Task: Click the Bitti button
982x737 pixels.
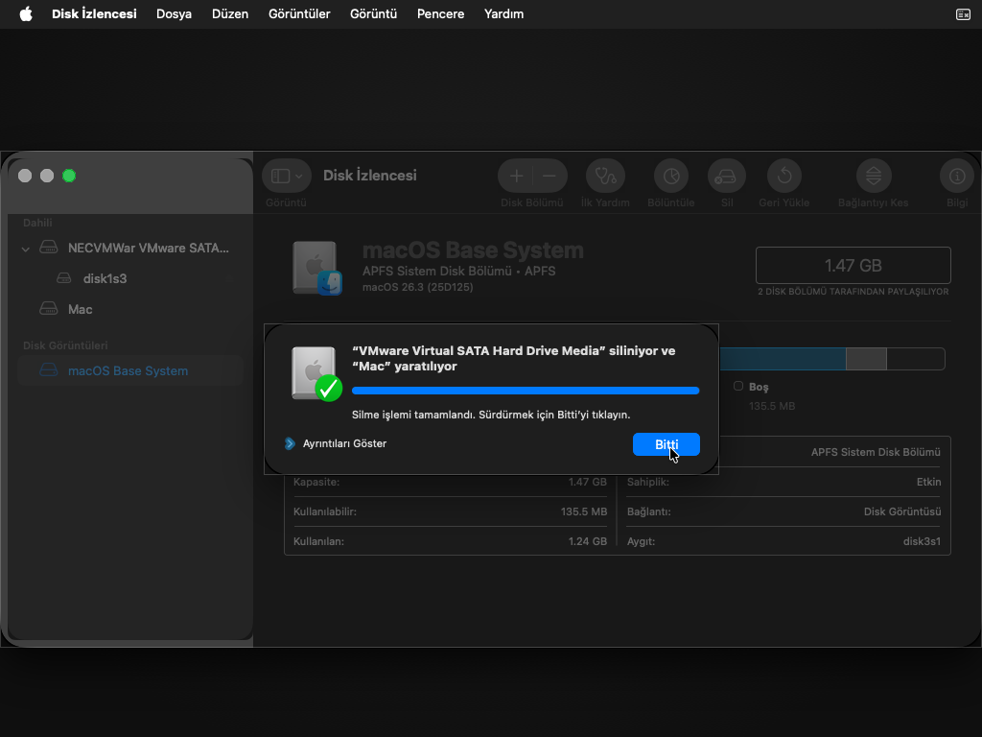Action: (666, 444)
